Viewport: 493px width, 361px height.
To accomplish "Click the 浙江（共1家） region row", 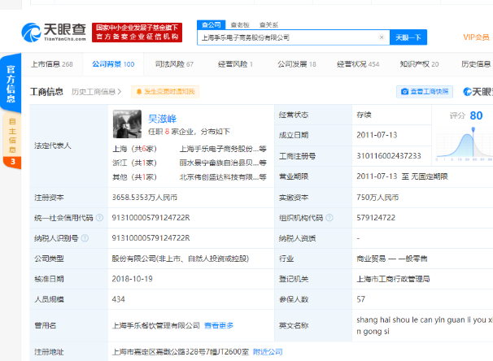I will (x=134, y=163).
